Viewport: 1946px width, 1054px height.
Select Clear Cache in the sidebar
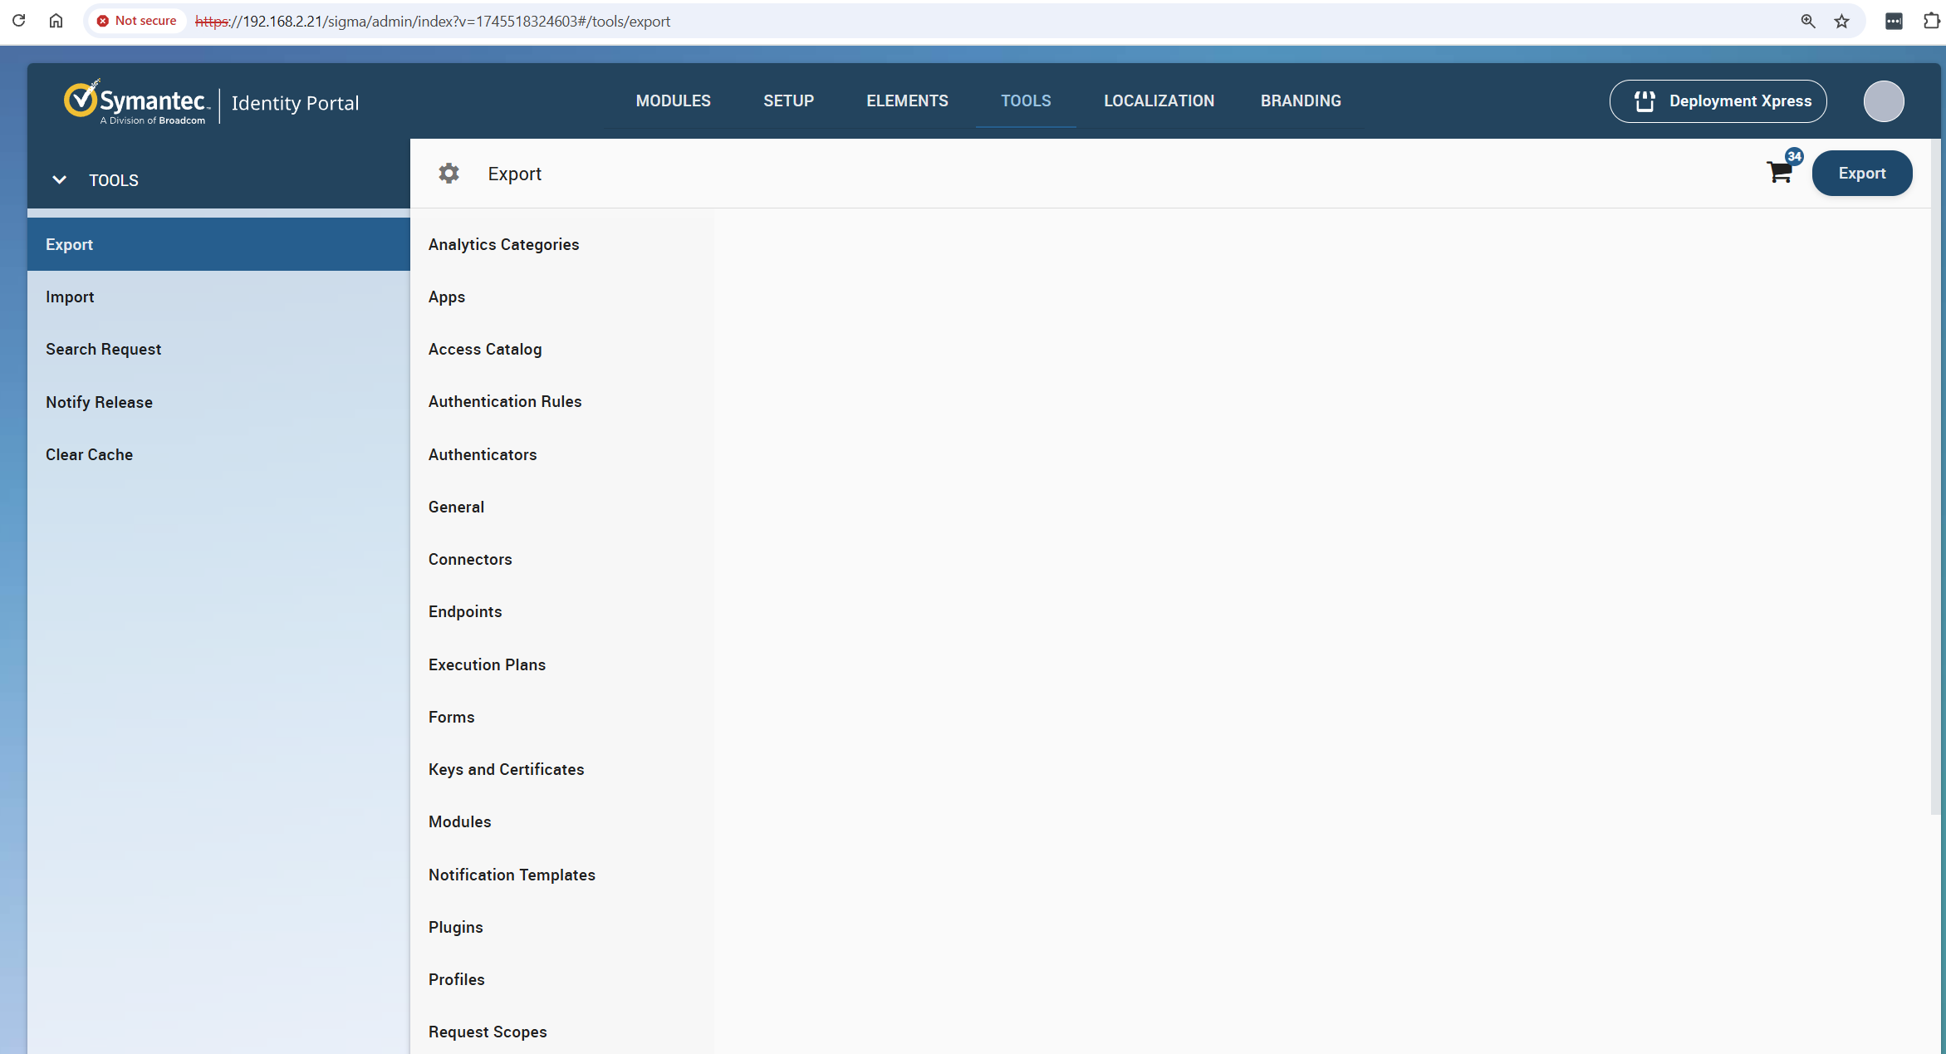click(x=218, y=454)
